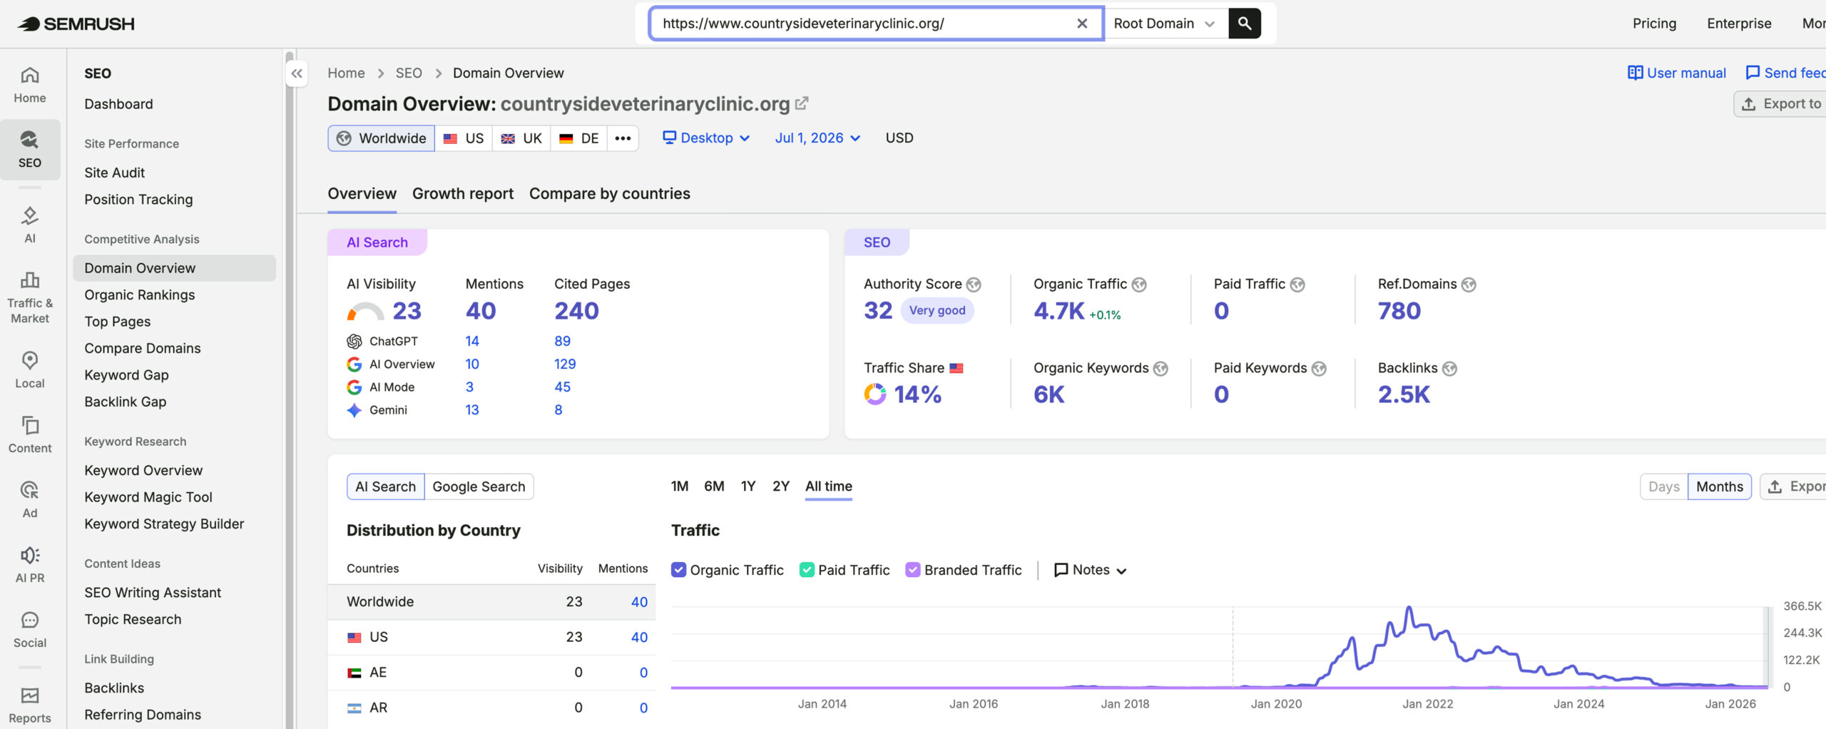
Task: Select 6M time range
Action: [x=714, y=486]
